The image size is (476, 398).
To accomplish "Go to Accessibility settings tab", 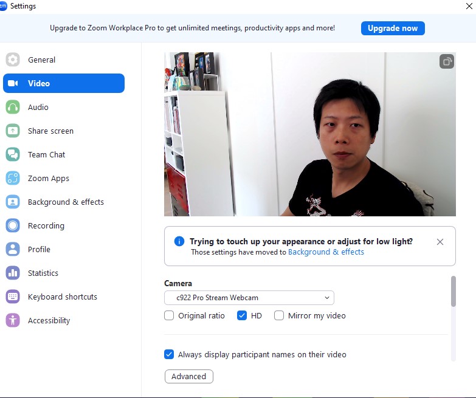I will coord(49,320).
